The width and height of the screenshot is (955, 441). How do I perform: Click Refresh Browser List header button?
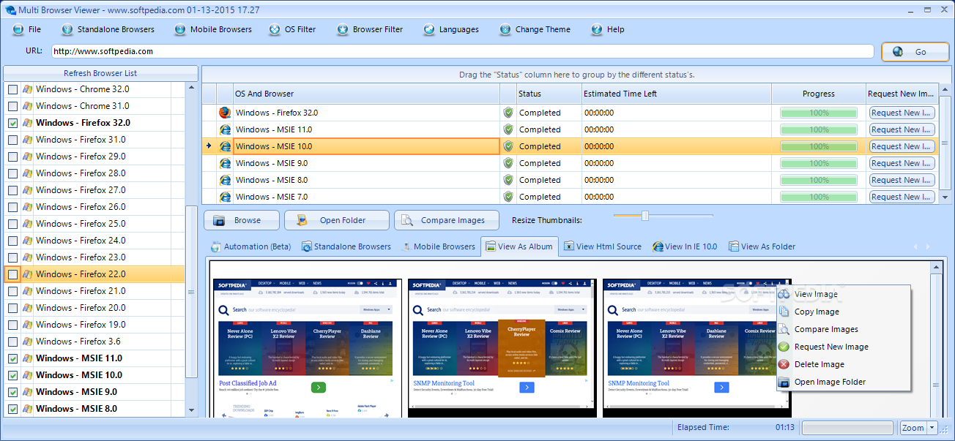(100, 73)
